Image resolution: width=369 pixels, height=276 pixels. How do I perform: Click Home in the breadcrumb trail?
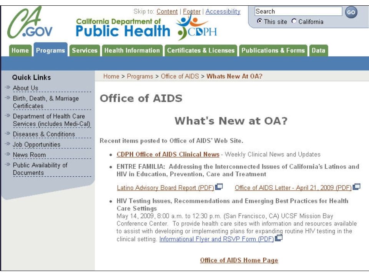coord(111,76)
